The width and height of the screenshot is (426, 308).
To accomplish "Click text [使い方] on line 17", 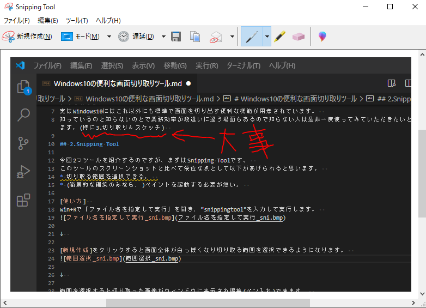I will tap(73, 201).
